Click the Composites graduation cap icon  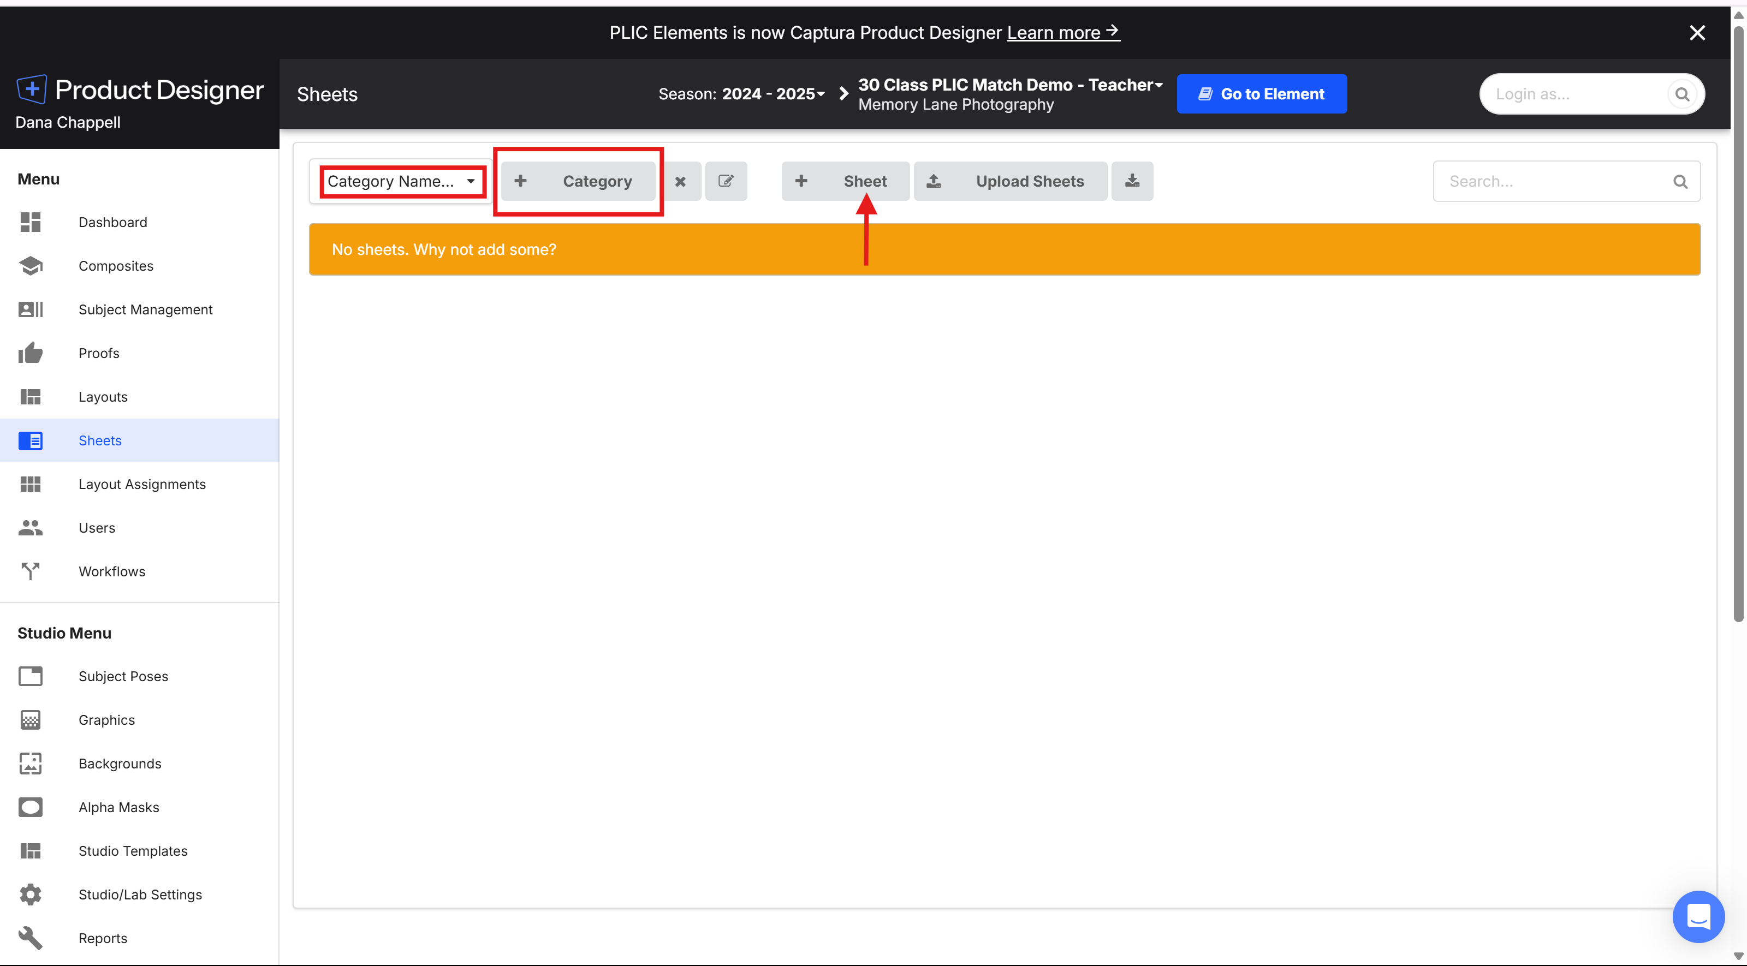[31, 266]
